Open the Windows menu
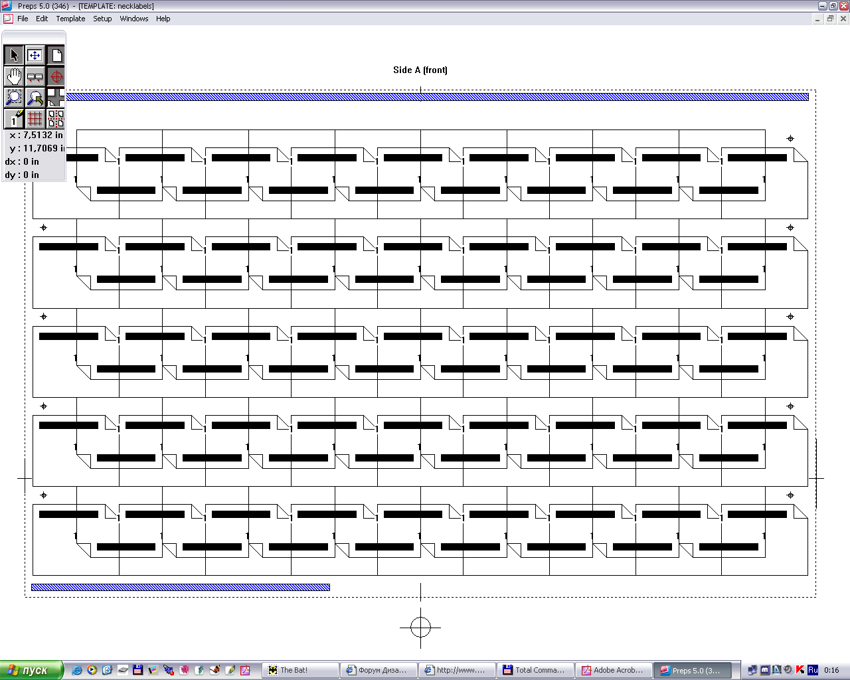Viewport: 850px width, 680px height. click(134, 19)
